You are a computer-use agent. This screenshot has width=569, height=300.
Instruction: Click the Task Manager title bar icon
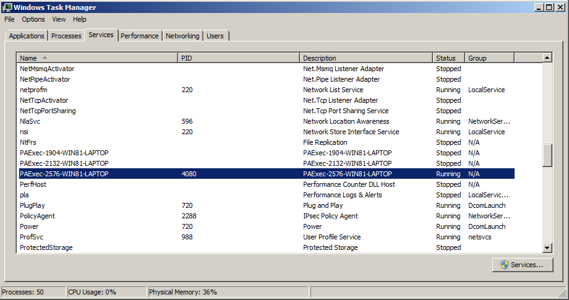[7, 7]
